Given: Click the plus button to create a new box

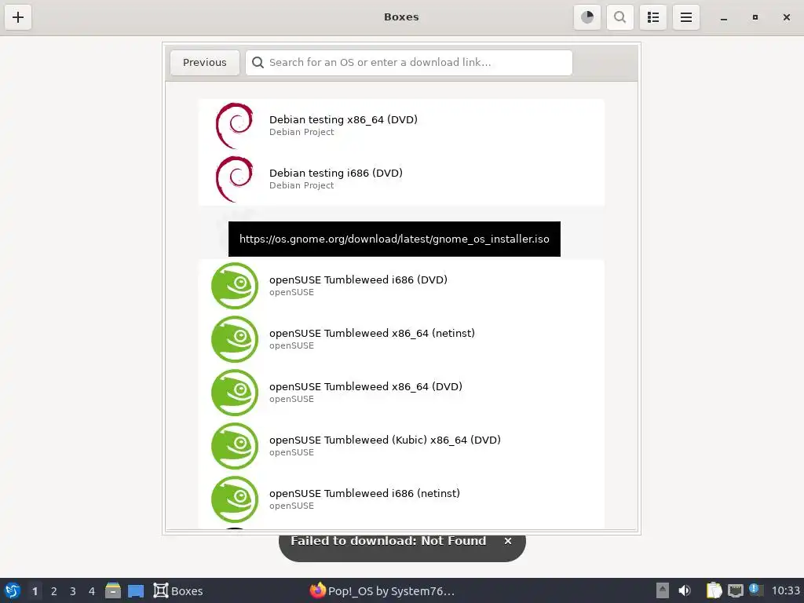Looking at the screenshot, I should click(18, 17).
